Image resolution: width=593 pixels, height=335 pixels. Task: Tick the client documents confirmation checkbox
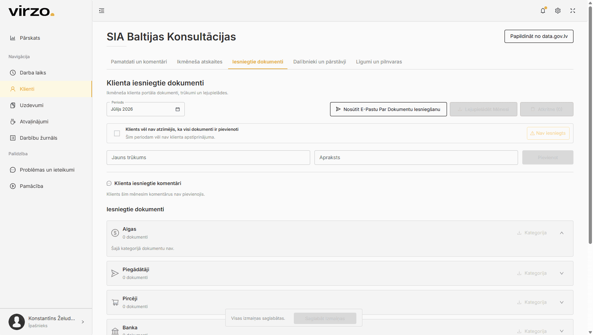[x=117, y=133]
